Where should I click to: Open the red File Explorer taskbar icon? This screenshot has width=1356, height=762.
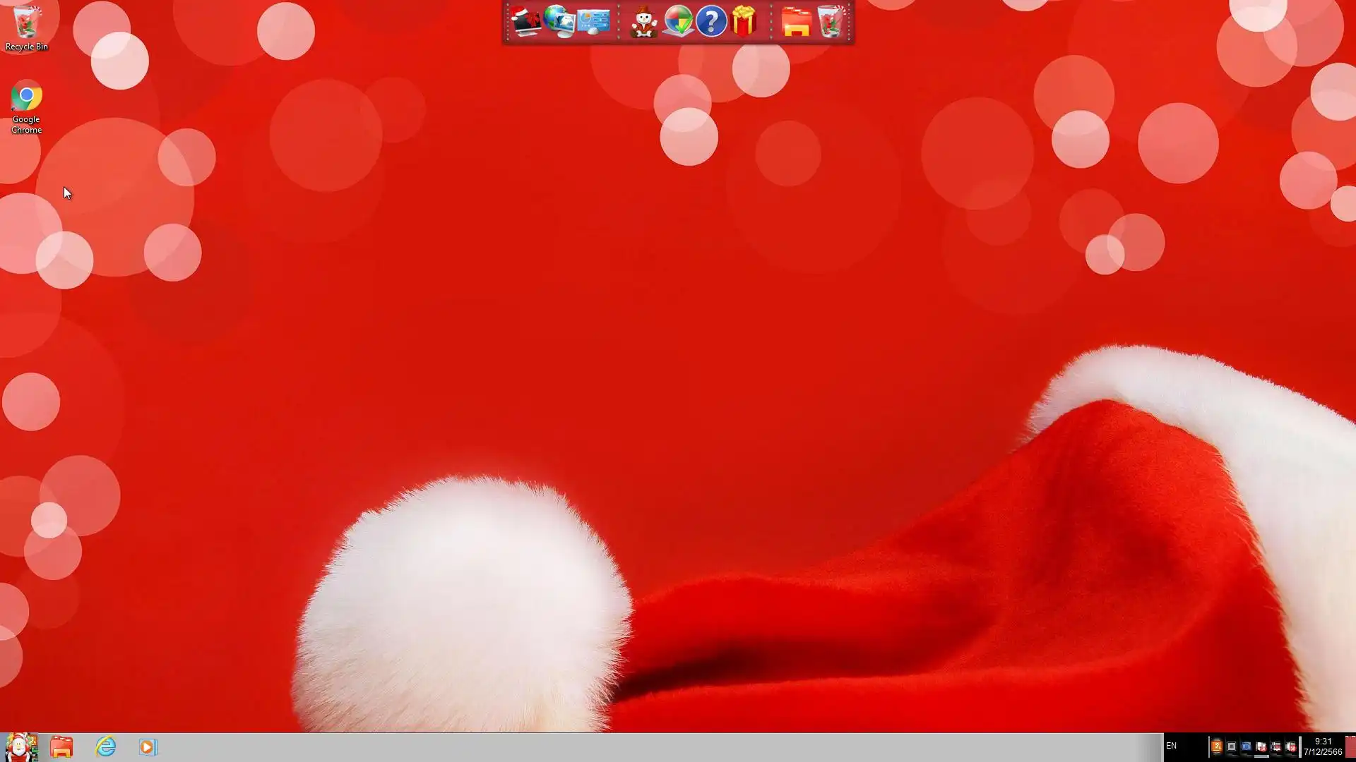61,746
